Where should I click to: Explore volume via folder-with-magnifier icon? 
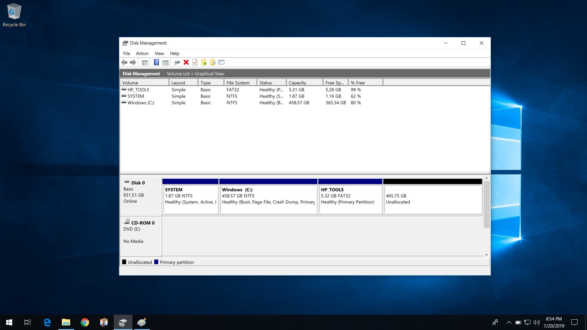coord(213,62)
